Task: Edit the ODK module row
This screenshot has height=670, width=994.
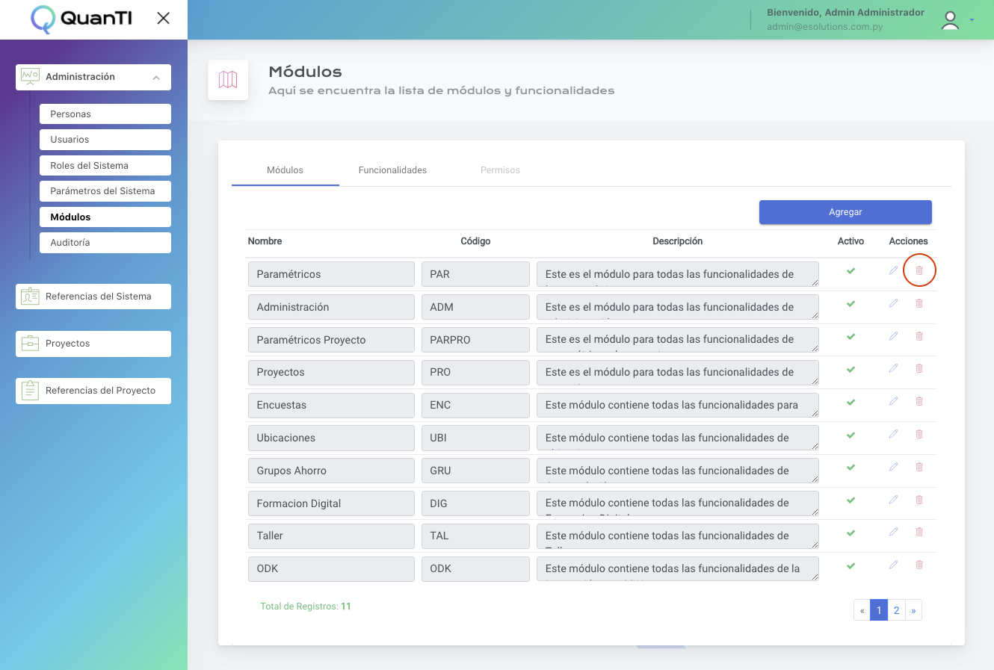Action: [893, 565]
